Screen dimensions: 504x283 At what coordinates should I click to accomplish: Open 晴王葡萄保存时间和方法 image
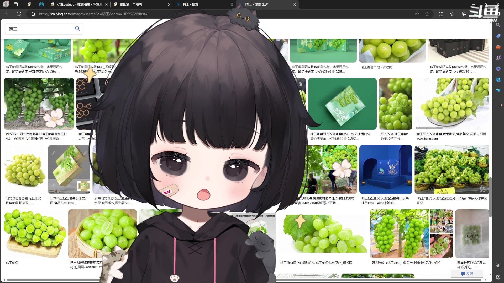(x=323, y=234)
